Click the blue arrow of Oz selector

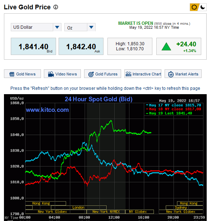91,27
